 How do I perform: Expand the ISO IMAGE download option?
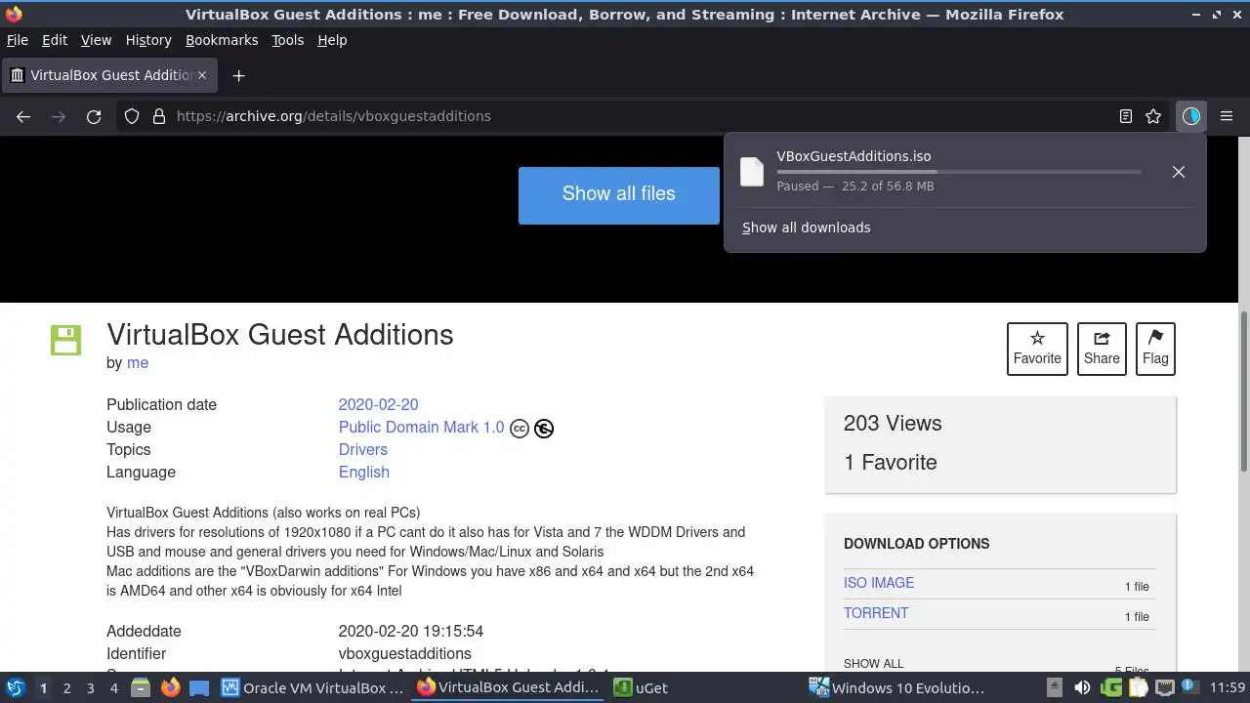coord(879,583)
